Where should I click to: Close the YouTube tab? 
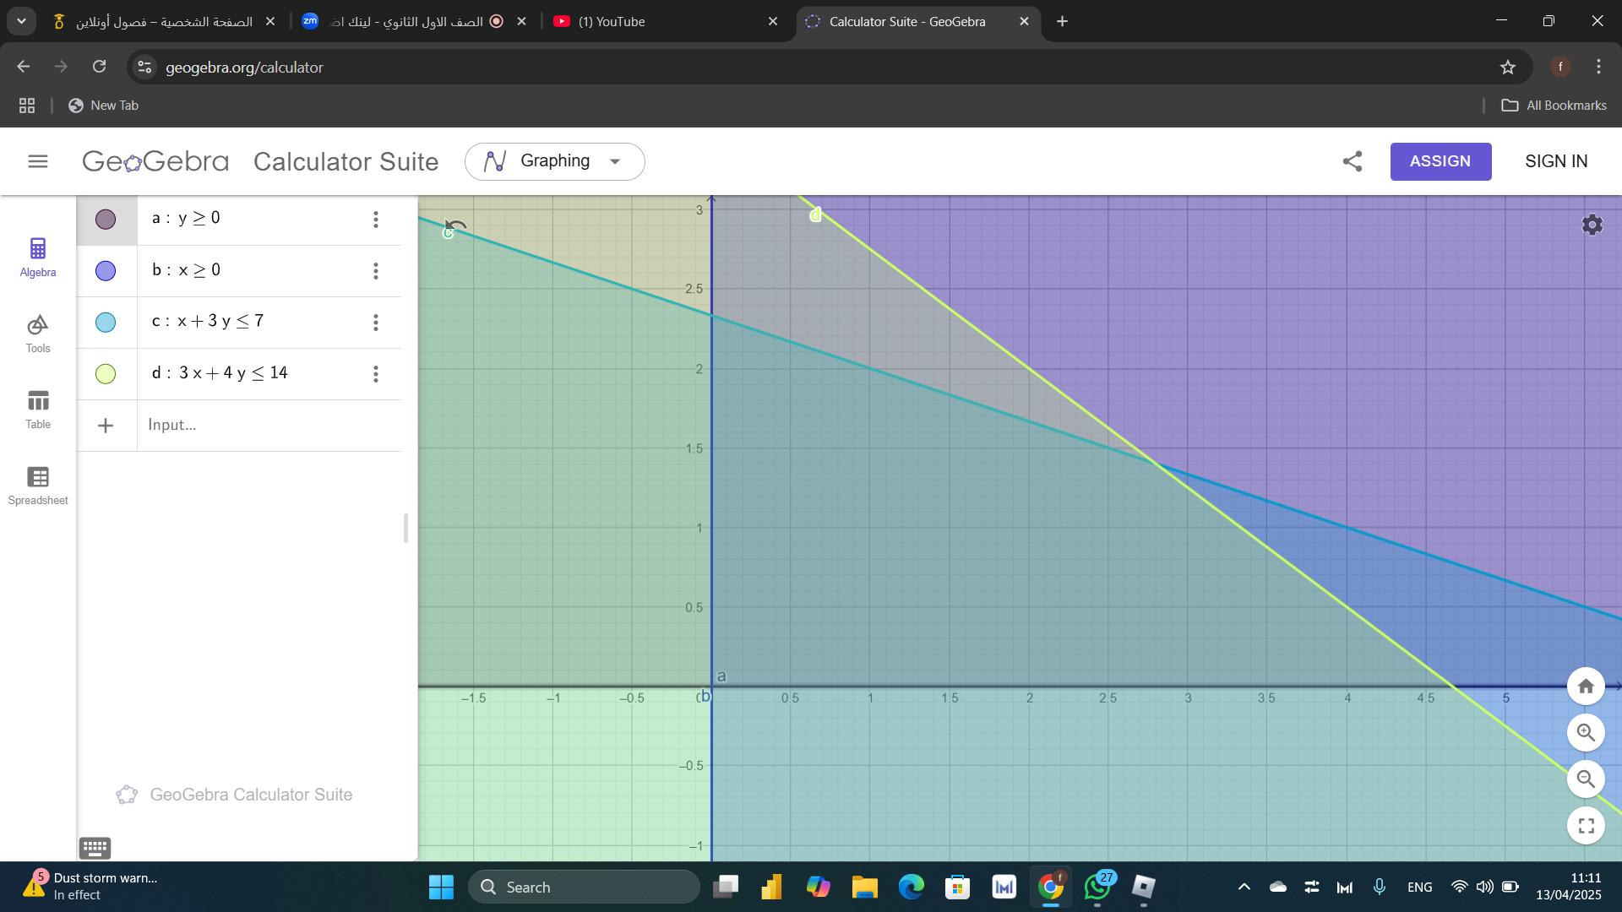pos(772,21)
